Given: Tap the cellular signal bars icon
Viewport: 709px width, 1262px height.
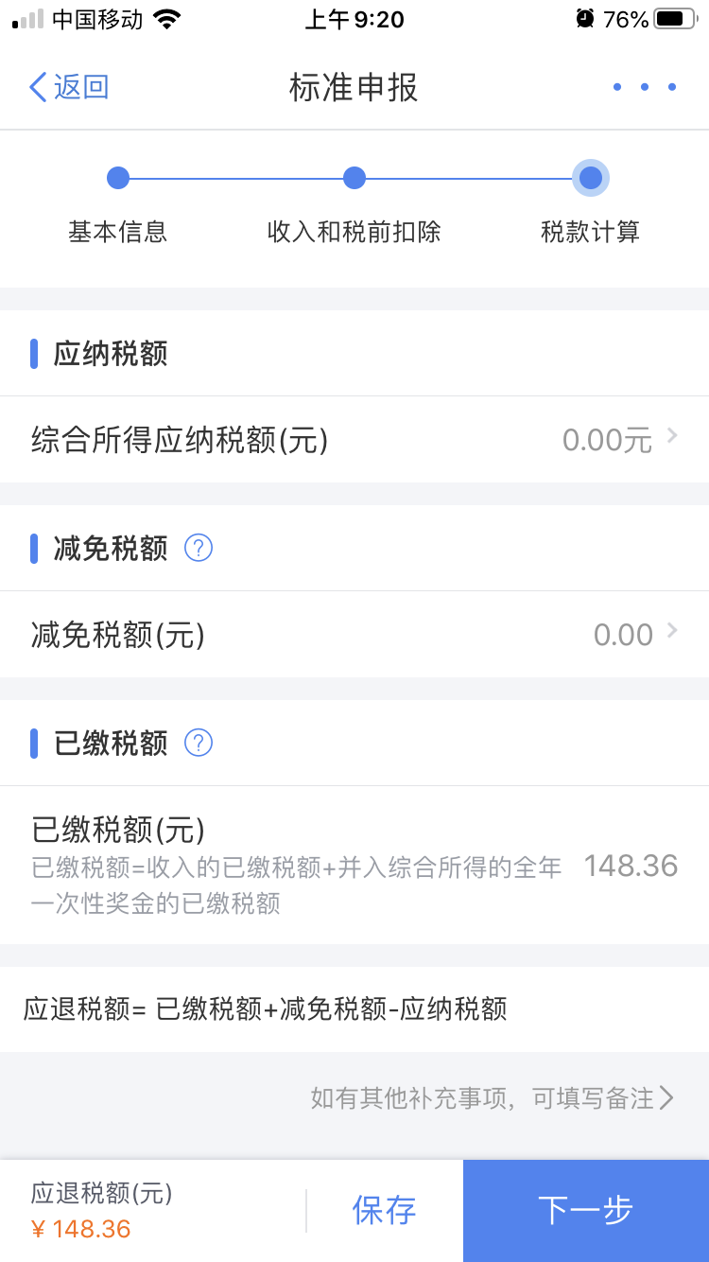Looking at the screenshot, I should [x=28, y=19].
